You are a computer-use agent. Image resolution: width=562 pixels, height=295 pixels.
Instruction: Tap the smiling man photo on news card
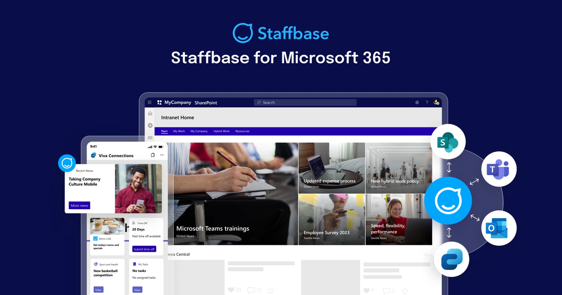point(138,189)
